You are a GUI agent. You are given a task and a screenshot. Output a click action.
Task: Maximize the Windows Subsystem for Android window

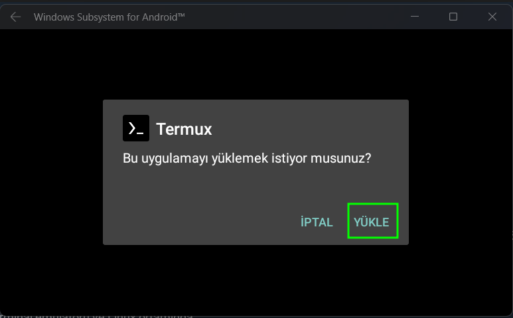pos(453,17)
